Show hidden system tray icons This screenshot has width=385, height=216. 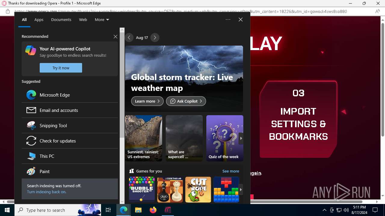pyautogui.click(x=324, y=210)
